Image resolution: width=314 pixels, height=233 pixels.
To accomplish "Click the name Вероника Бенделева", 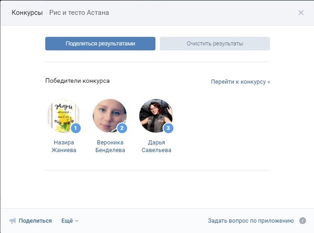I will [x=111, y=146].
